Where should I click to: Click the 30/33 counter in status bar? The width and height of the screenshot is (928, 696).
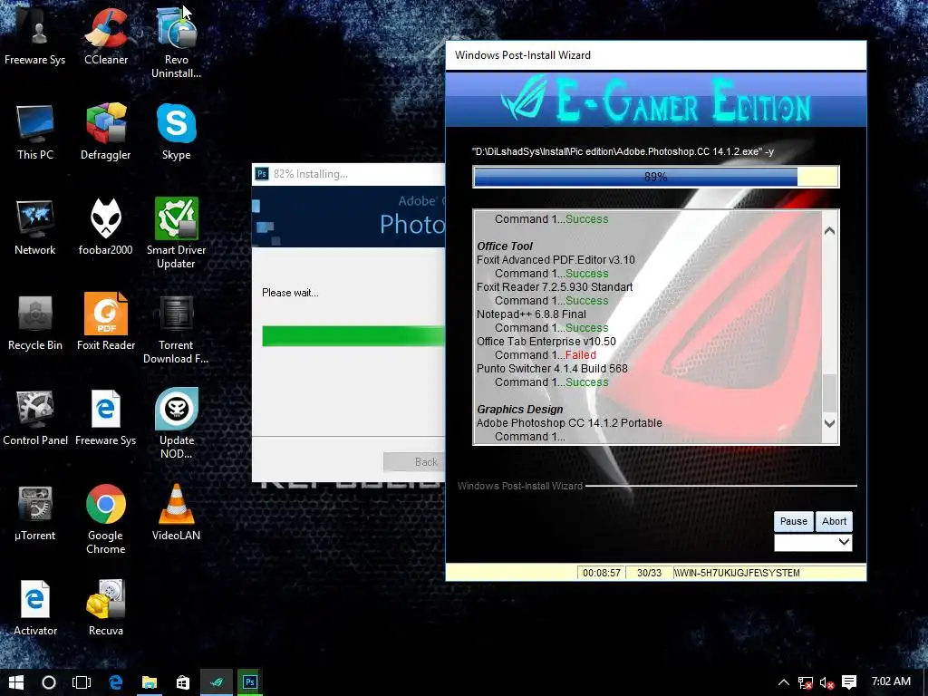(649, 573)
